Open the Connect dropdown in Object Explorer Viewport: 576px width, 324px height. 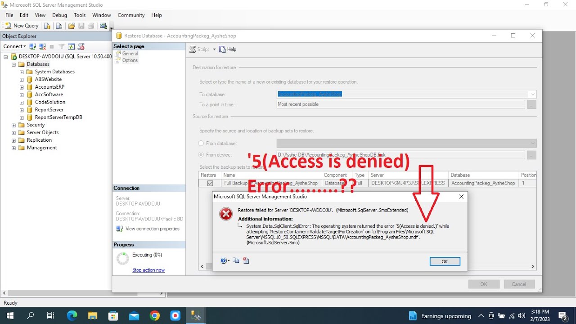tap(14, 46)
